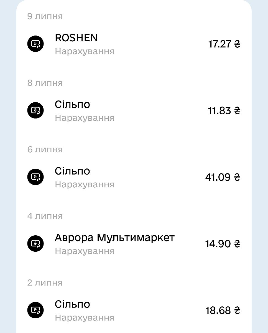Screen dimensions: 268x333
Task: Click "Нарахування" label under Аврора Мультимаркет
Action: (x=85, y=251)
